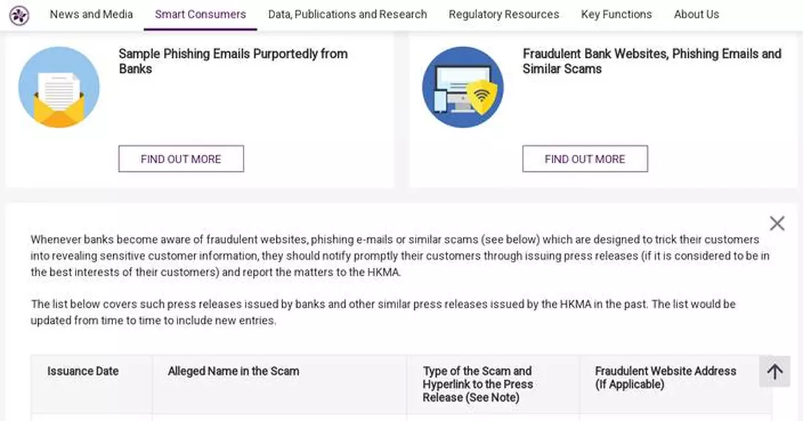Select the Smart Consumers tab
The width and height of the screenshot is (803, 421).
click(200, 13)
